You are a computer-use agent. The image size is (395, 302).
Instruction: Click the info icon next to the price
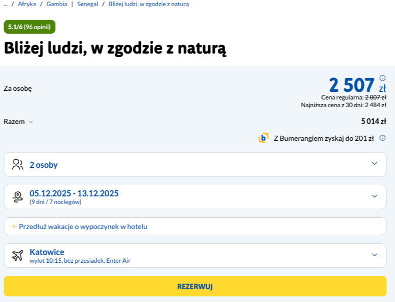(382, 78)
